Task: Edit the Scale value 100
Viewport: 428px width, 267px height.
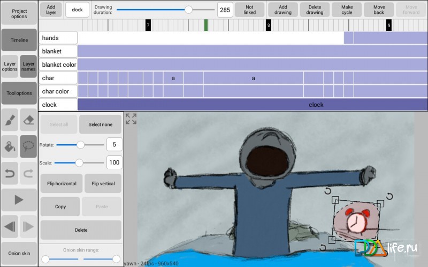Action: tap(114, 163)
